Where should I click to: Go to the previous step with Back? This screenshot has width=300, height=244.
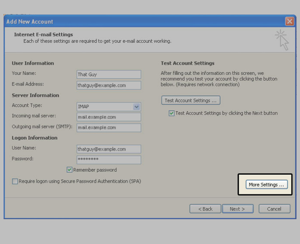pos(205,209)
